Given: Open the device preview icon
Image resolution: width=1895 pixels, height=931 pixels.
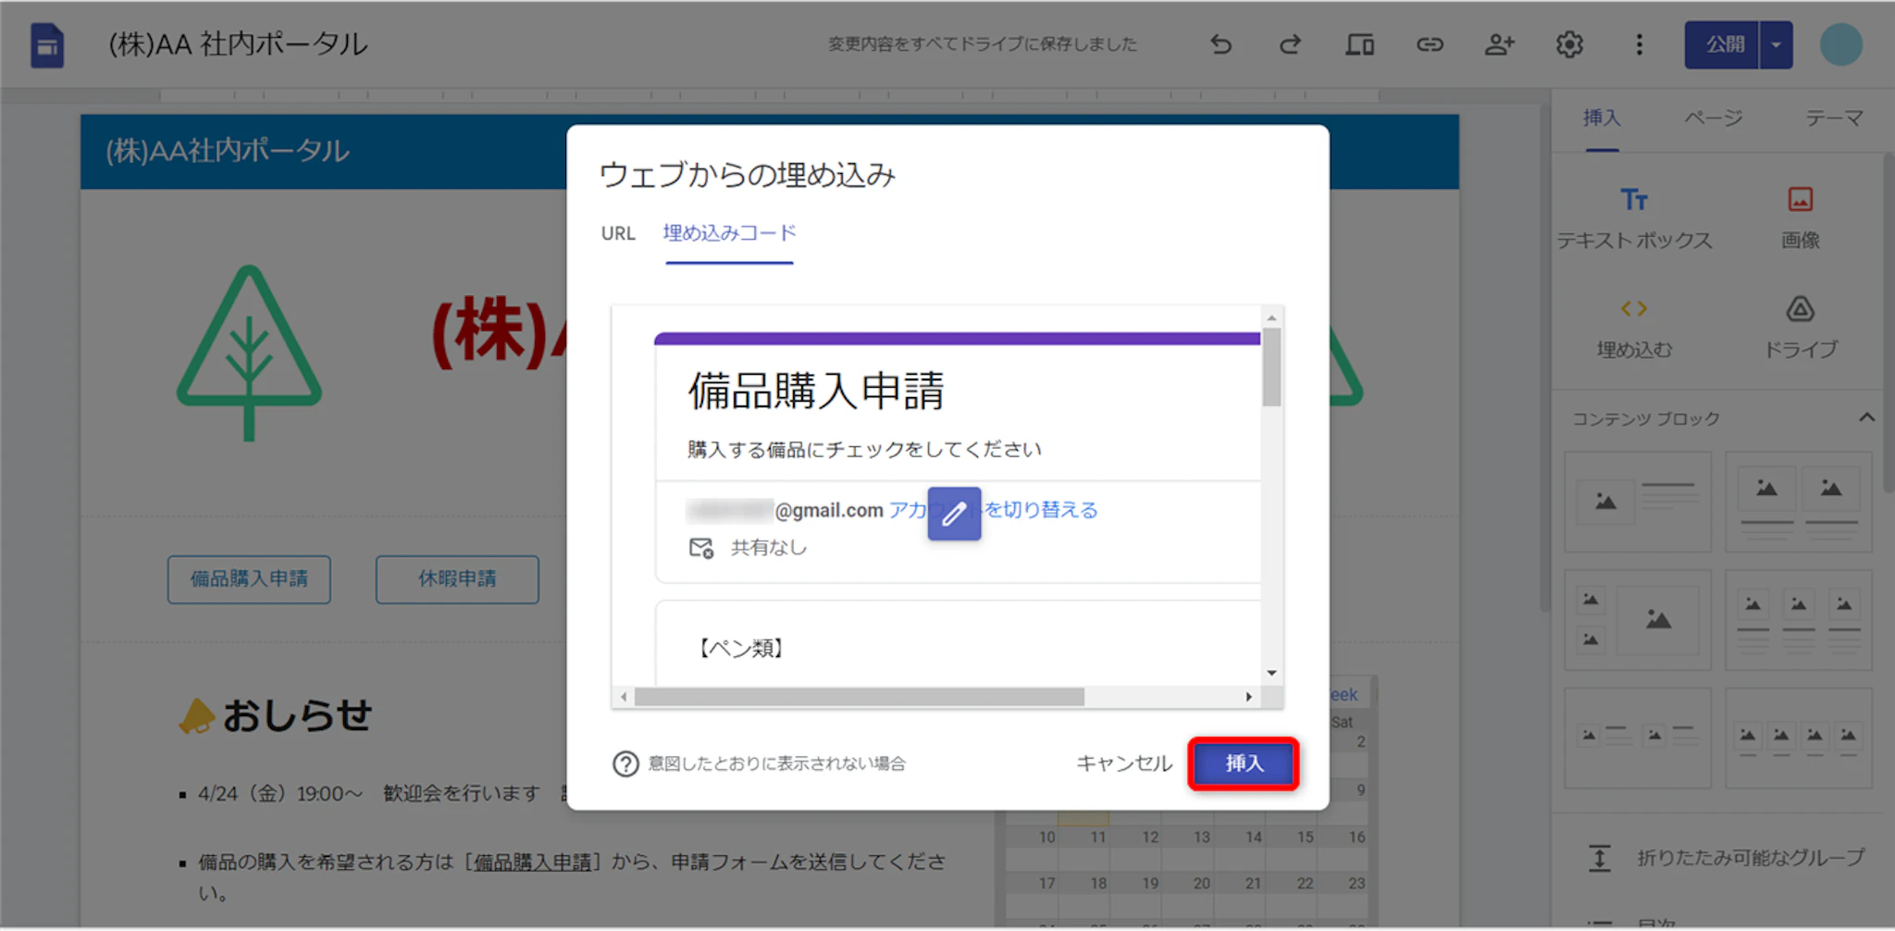Looking at the screenshot, I should 1359,44.
